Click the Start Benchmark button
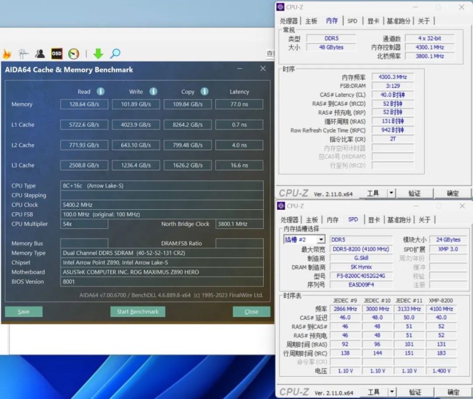The image size is (473, 399). pos(137,312)
